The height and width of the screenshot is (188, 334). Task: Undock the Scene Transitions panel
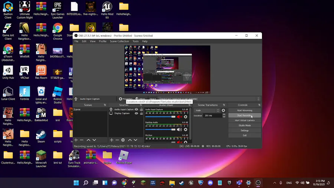224,105
